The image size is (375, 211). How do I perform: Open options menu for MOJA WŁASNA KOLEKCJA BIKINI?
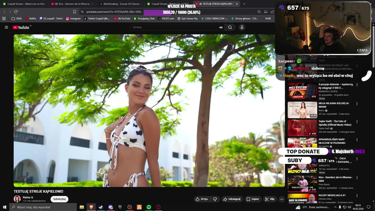(x=357, y=104)
